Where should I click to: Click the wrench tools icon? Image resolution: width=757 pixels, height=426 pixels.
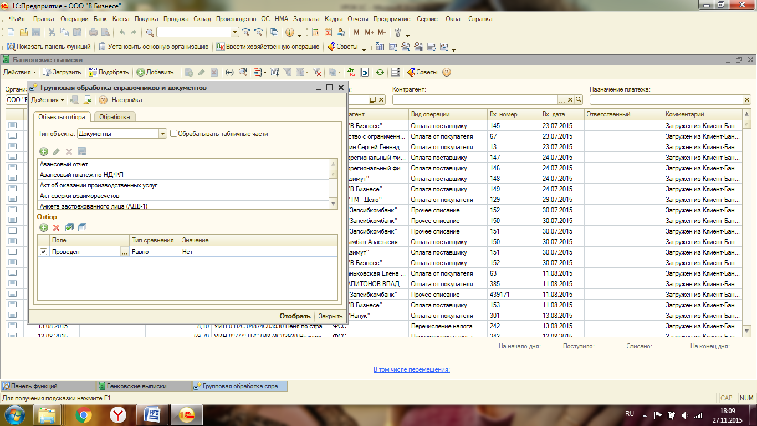(x=397, y=32)
